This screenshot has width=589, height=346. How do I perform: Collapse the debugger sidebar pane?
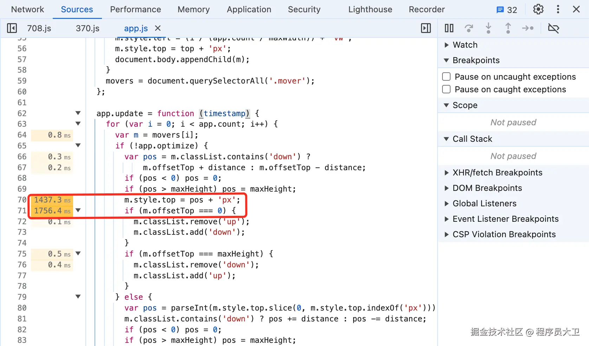(x=426, y=28)
